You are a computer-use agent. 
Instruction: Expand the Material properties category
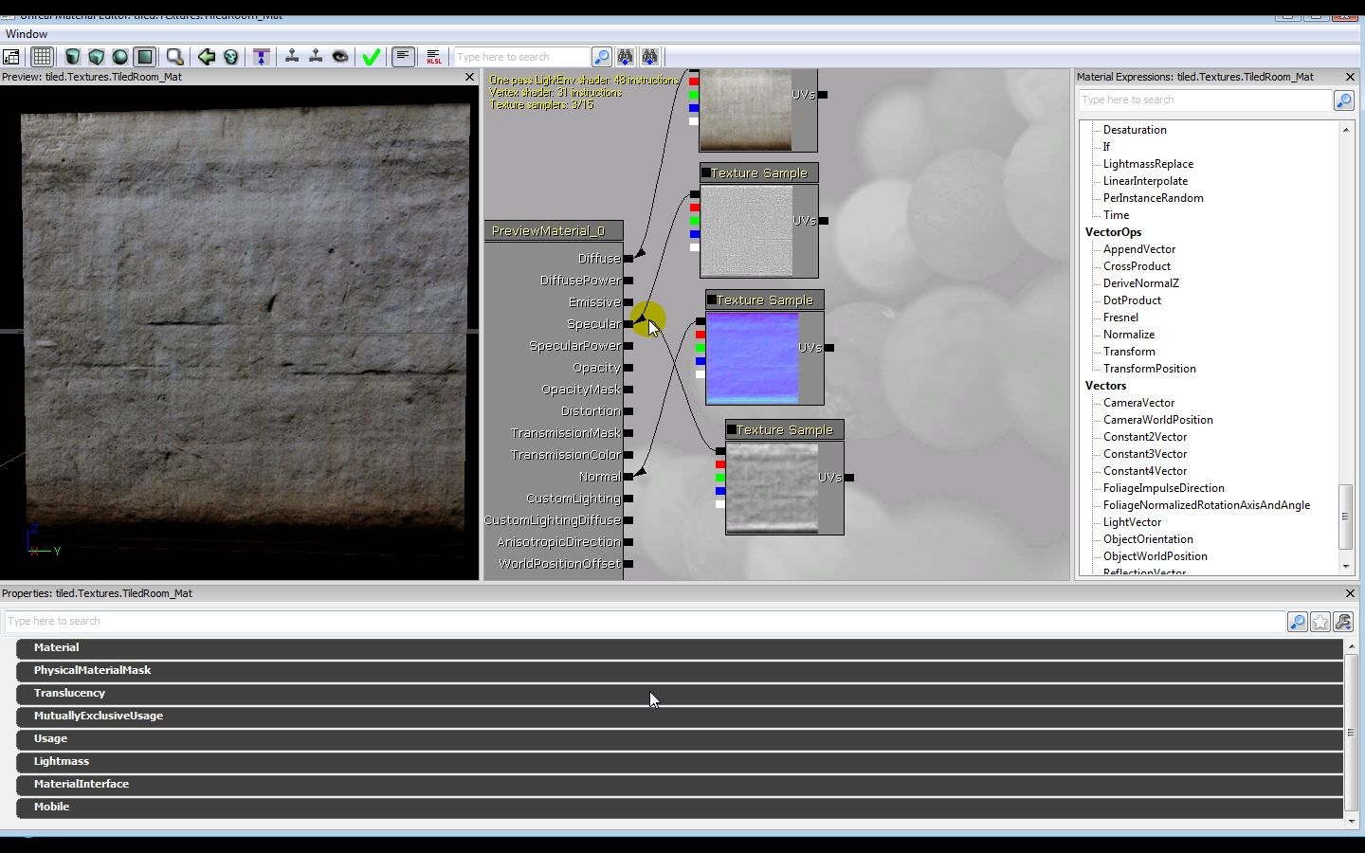tap(680, 648)
